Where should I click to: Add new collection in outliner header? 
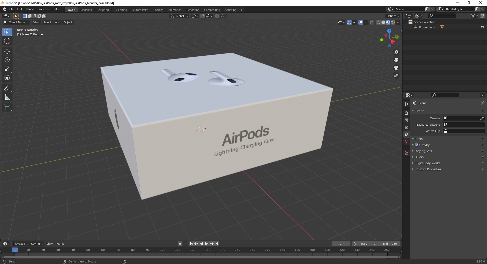(x=482, y=16)
